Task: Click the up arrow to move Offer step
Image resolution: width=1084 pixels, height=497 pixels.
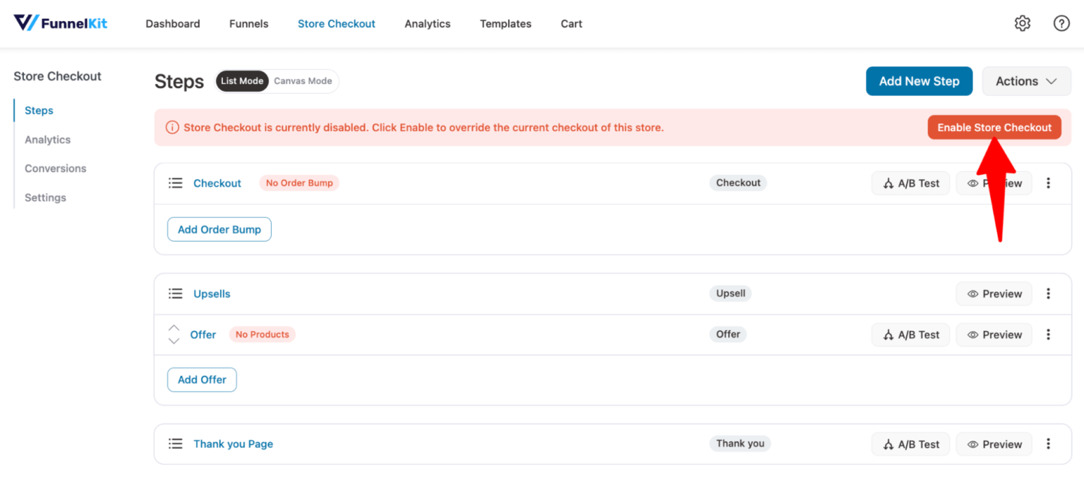Action: tap(174, 329)
